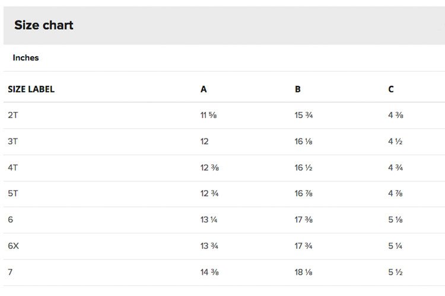The image size is (445, 296).
Task: Select the 3T size row label
Action: tap(13, 141)
